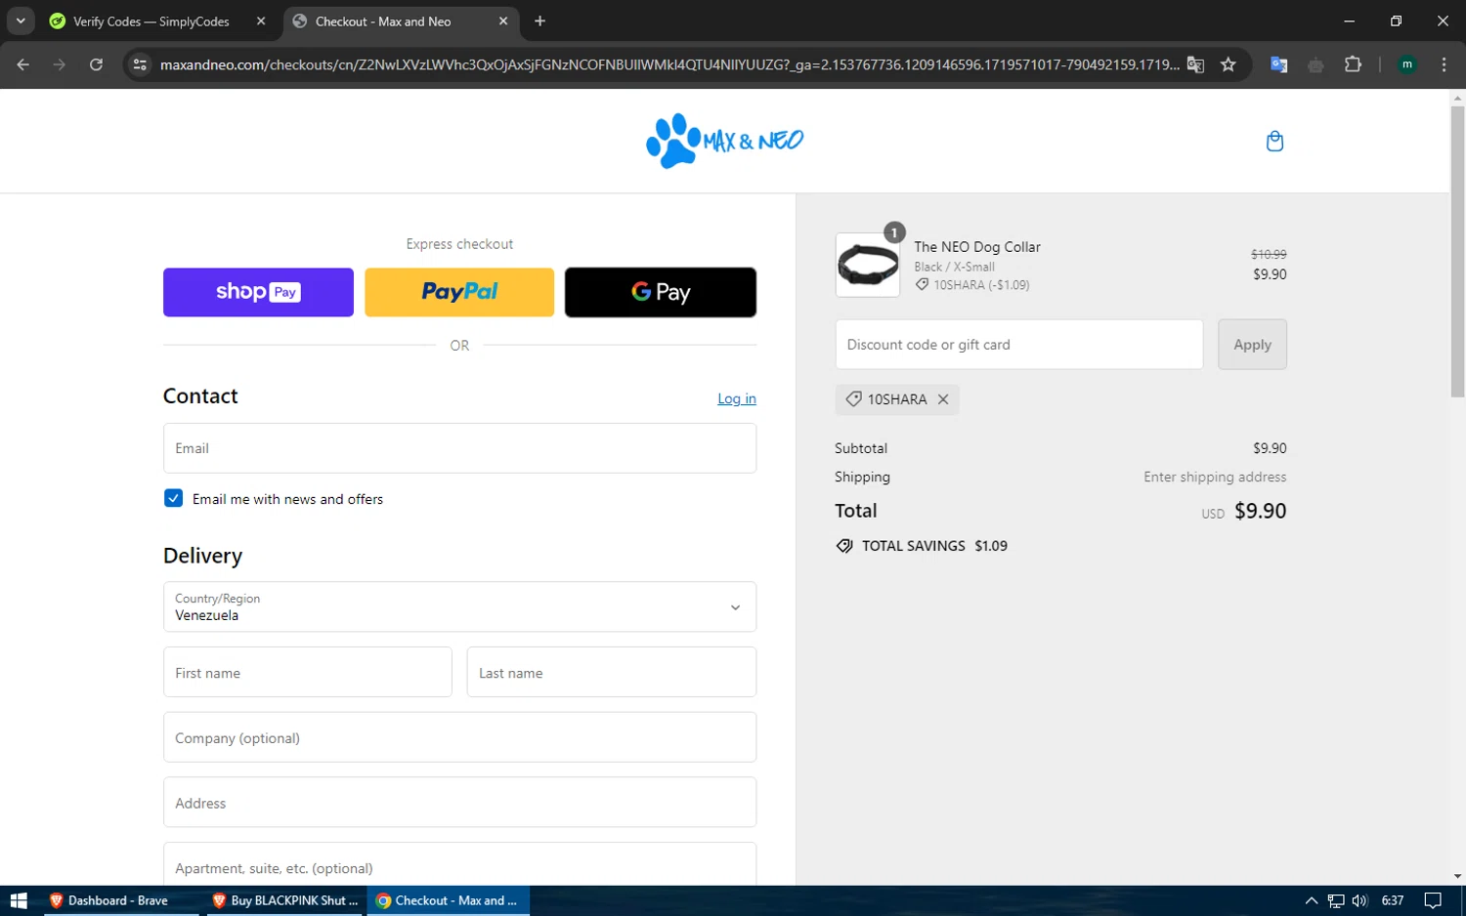Apply the discount code
Image resolution: width=1466 pixels, height=916 pixels.
coord(1252,345)
